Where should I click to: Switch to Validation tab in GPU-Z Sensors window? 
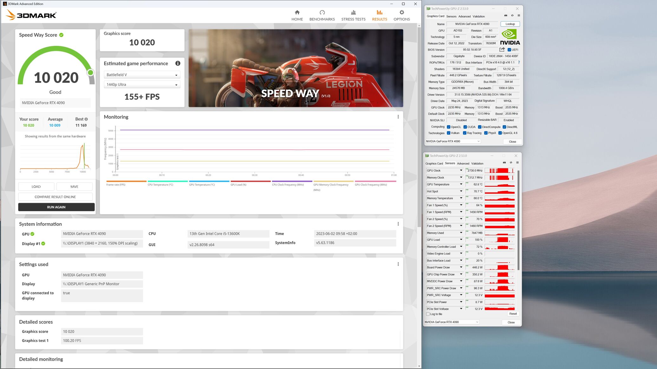[477, 163]
